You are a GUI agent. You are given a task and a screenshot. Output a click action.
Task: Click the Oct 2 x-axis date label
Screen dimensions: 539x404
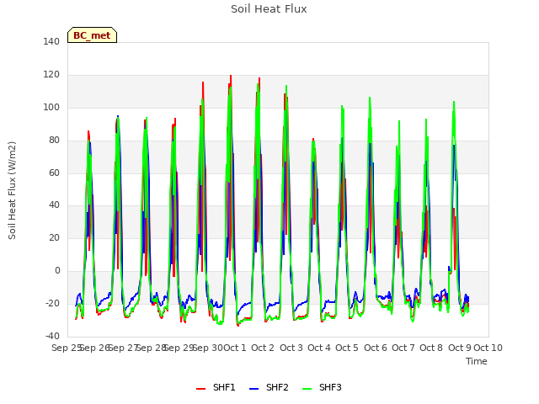[263, 348]
